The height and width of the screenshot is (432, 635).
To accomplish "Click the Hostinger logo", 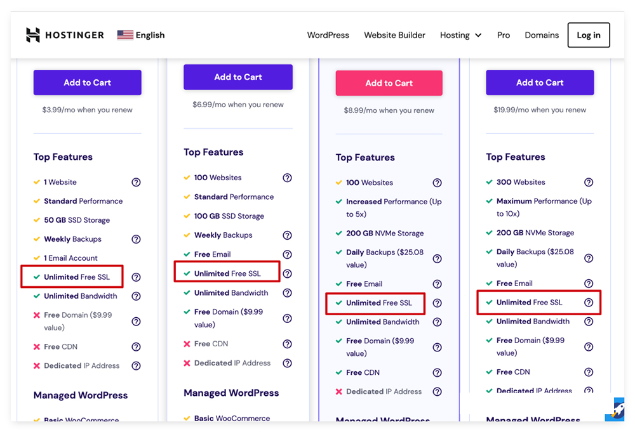I will [x=65, y=35].
